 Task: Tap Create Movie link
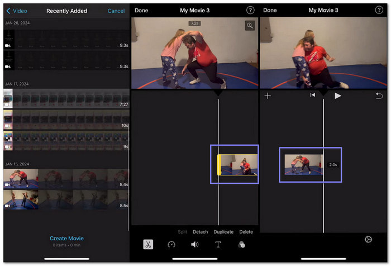[x=66, y=238]
